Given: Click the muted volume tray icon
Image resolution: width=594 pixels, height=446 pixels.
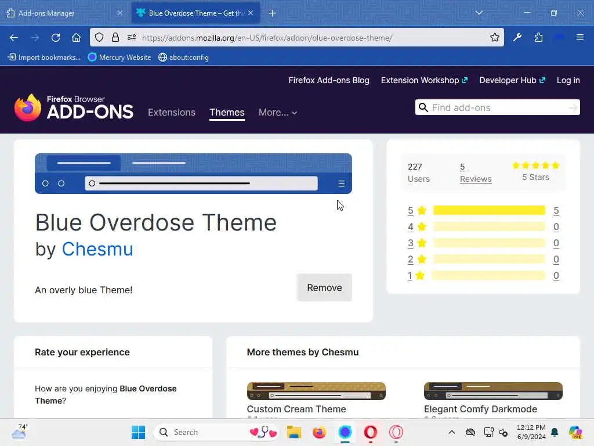Looking at the screenshot, I should click(x=504, y=432).
